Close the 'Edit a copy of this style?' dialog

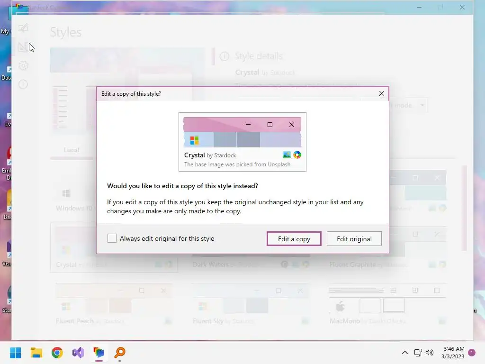(x=382, y=93)
